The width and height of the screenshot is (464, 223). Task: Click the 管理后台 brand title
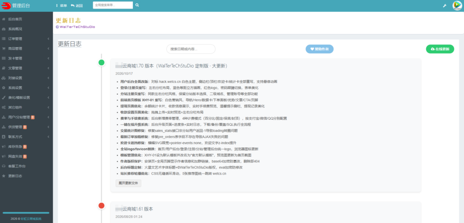(21, 5)
